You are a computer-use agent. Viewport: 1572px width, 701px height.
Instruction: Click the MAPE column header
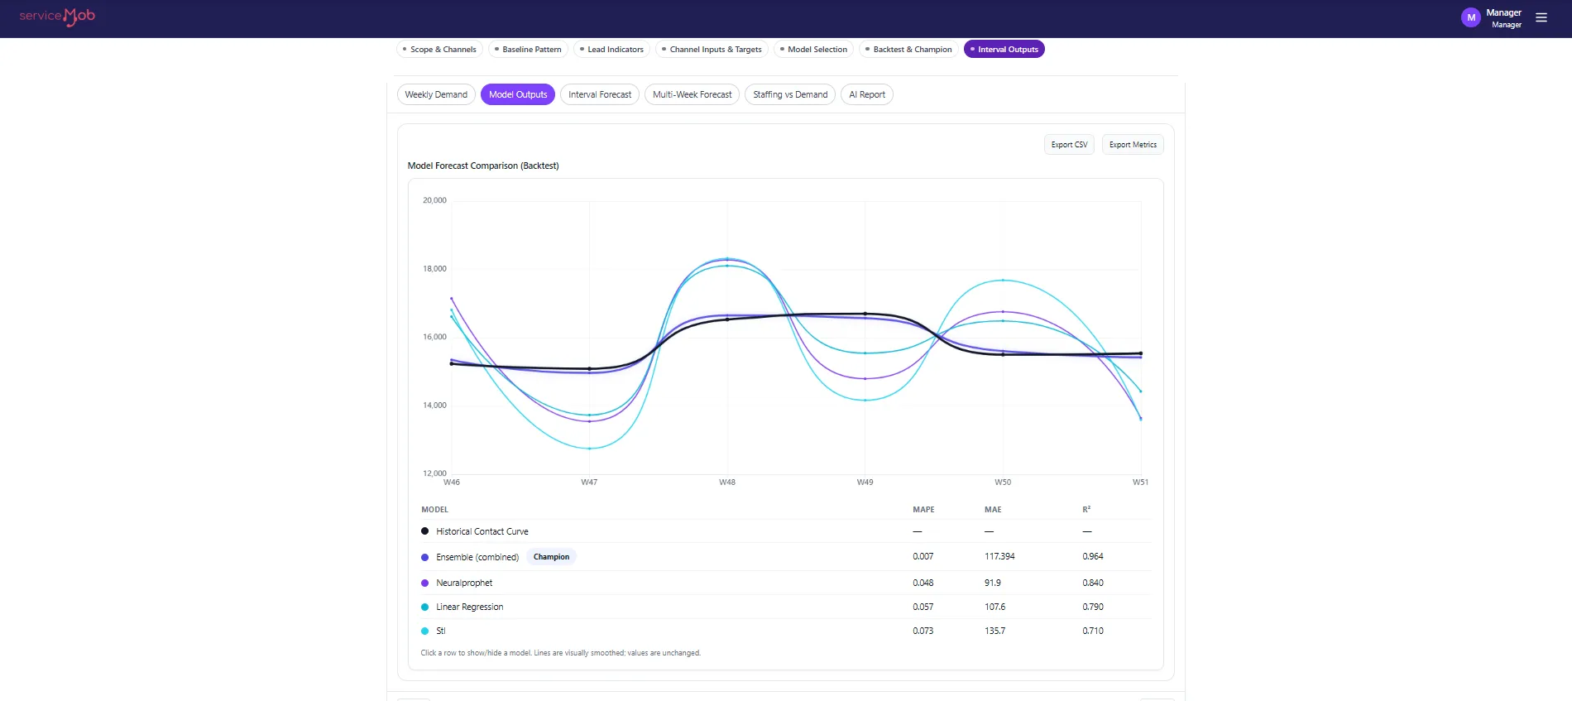[x=923, y=510]
